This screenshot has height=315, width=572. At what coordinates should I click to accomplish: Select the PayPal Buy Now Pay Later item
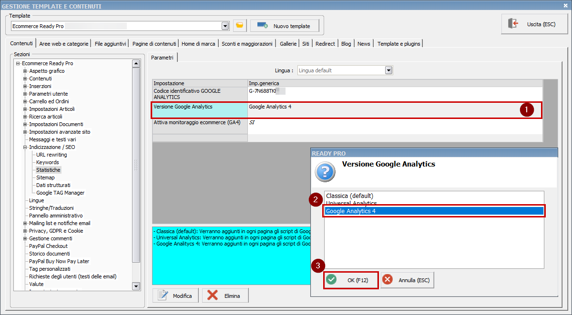click(59, 261)
